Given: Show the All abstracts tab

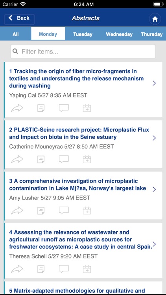Looking at the screenshot, I should coord(16,35).
